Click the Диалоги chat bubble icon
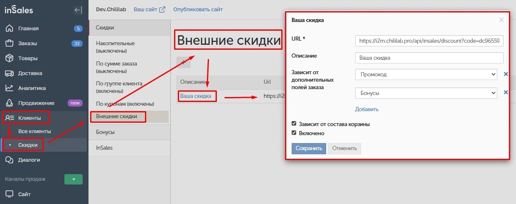Screen dimensions: 516x204 [9, 160]
